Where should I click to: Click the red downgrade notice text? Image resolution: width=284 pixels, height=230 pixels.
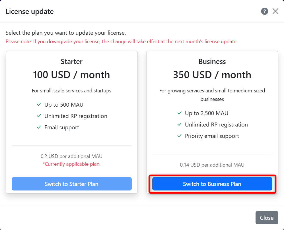tap(122, 42)
